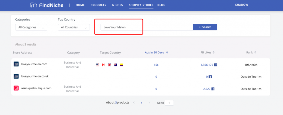Click asuniqueboutique.com Business And Industrial category

[72, 89]
